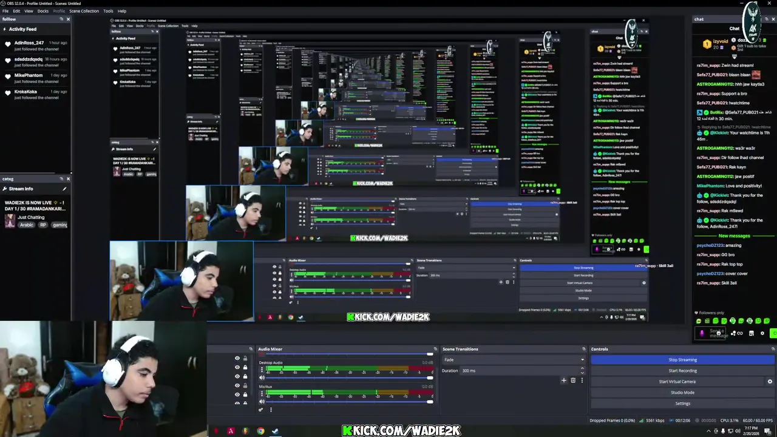This screenshot has width=777, height=437.
Task: Open Chrome from the taskbar
Action: 260,431
